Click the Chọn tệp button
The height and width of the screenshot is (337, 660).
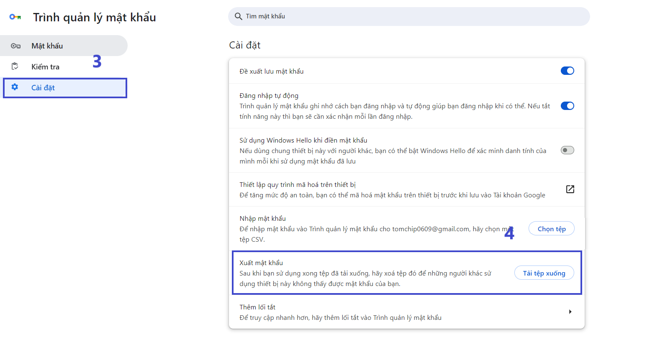(552, 229)
